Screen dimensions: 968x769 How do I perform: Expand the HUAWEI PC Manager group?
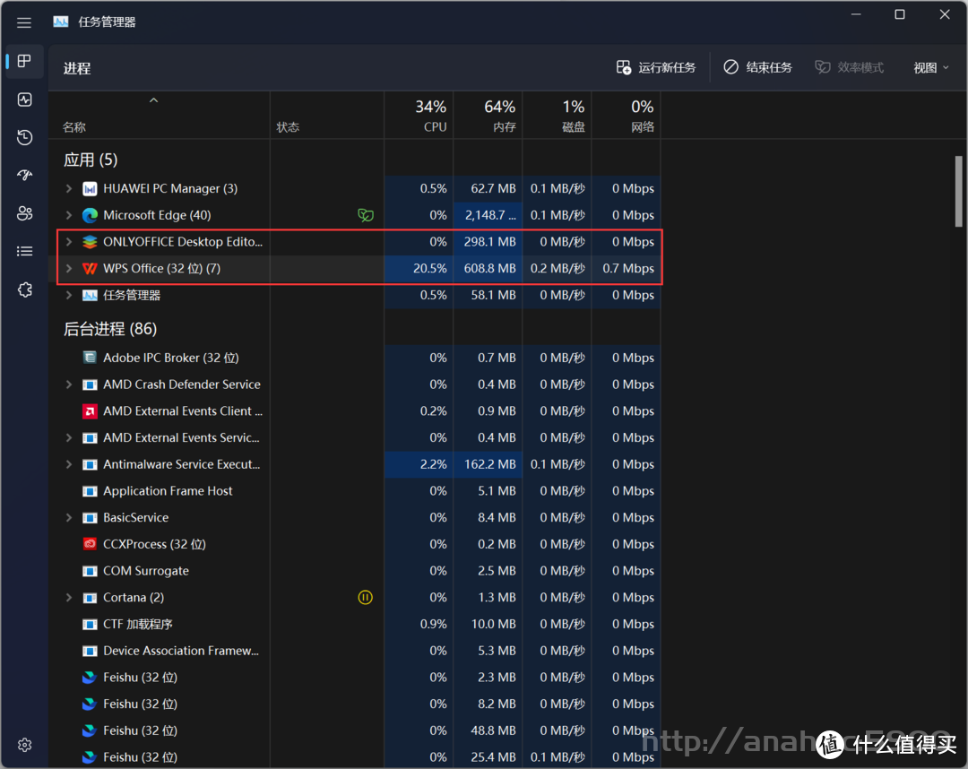[x=68, y=188]
